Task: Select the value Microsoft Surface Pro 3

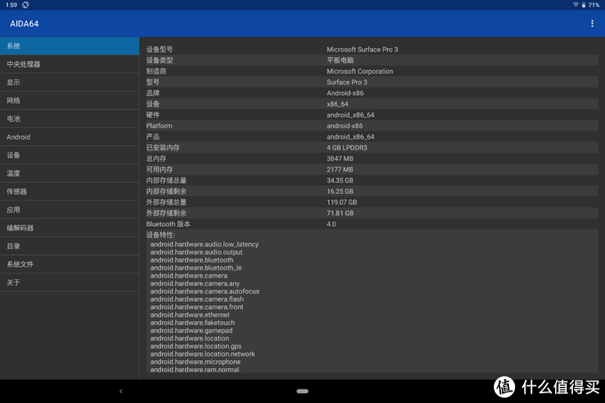Action: (362, 49)
